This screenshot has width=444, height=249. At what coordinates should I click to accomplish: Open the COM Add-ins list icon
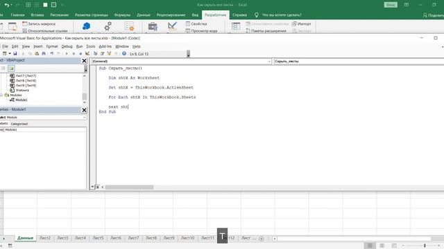[130, 26]
